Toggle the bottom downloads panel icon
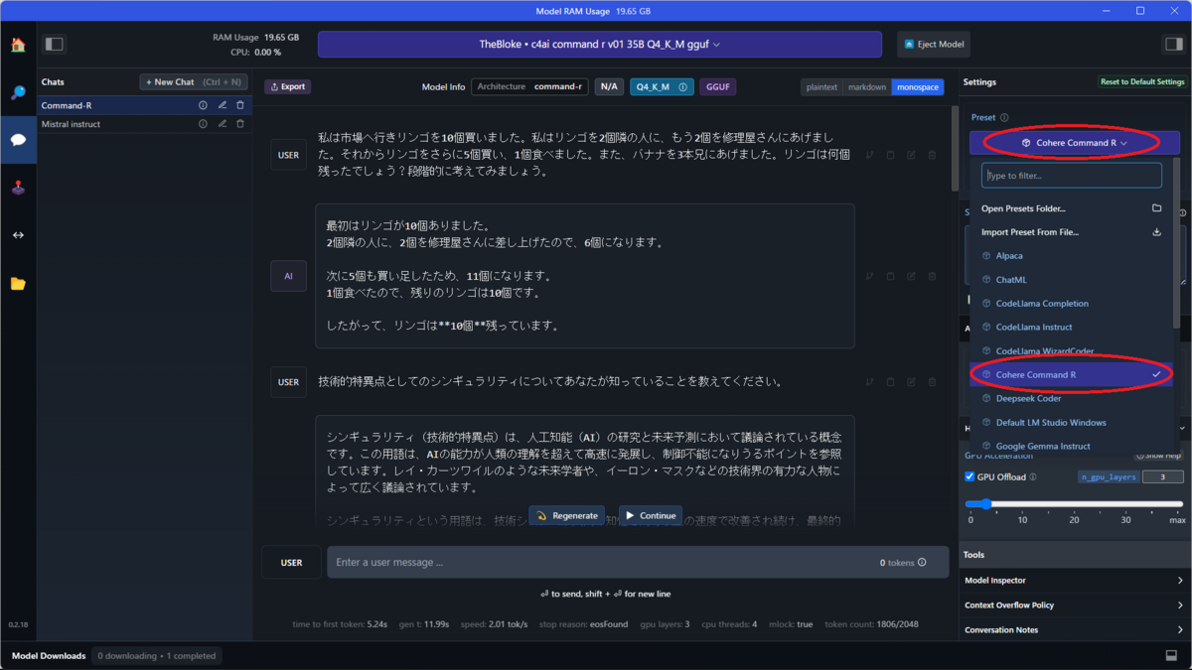This screenshot has height=670, width=1192. pos(1171,656)
